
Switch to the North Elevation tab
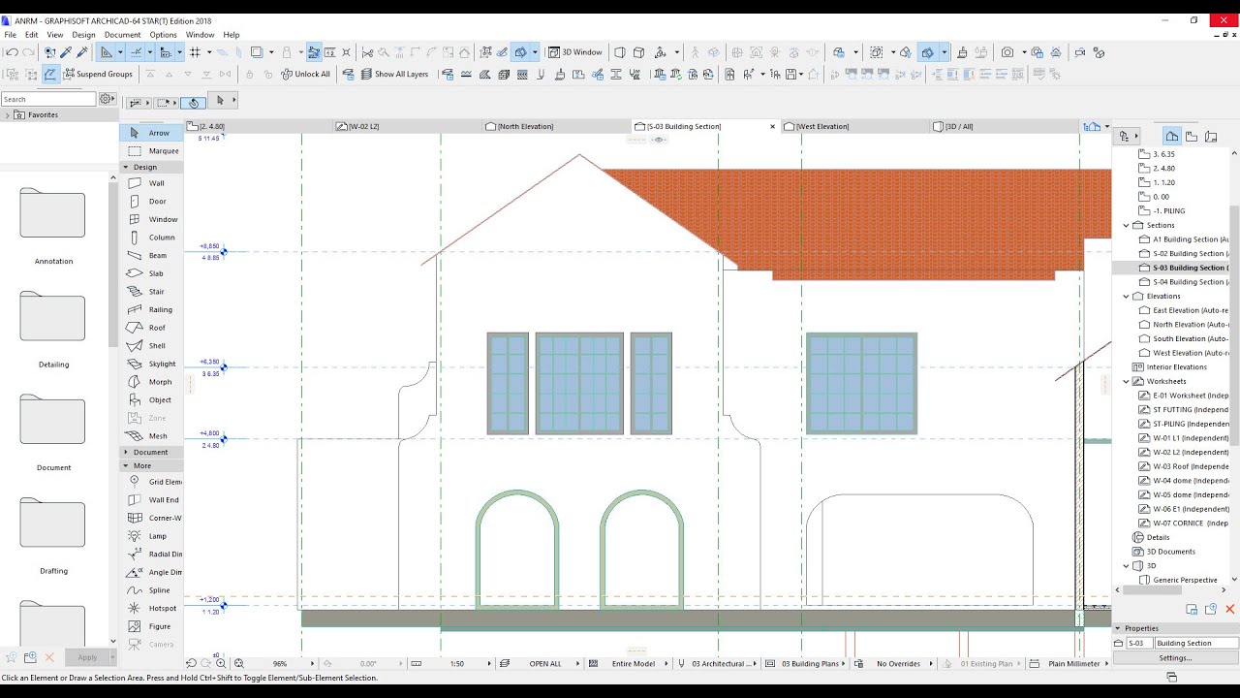pos(556,126)
